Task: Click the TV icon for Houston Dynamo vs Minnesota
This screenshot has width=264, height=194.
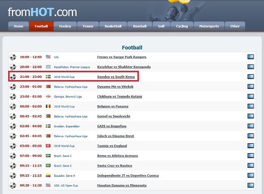Action: [x=251, y=185]
